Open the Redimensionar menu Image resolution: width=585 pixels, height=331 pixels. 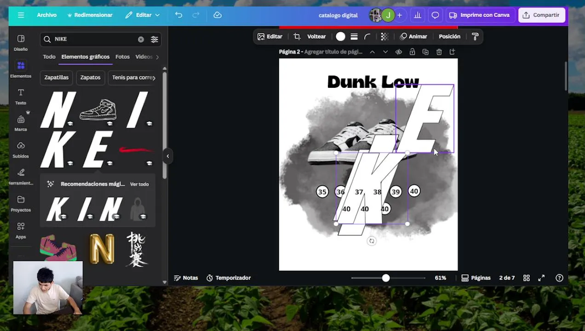click(x=90, y=15)
